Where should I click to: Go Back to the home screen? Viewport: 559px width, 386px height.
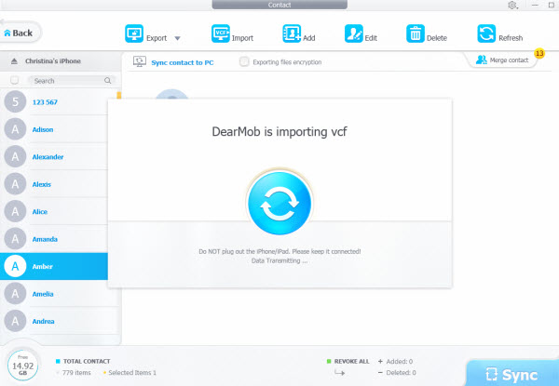click(x=19, y=33)
